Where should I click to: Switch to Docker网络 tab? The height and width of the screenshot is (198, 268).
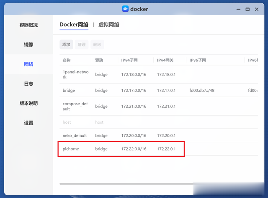point(74,25)
